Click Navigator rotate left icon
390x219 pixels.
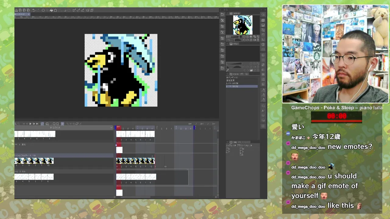[x=244, y=40]
